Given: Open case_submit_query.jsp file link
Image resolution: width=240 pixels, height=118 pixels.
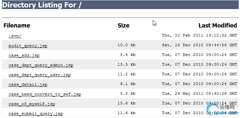Looking at the screenshot, I should click(36, 113).
